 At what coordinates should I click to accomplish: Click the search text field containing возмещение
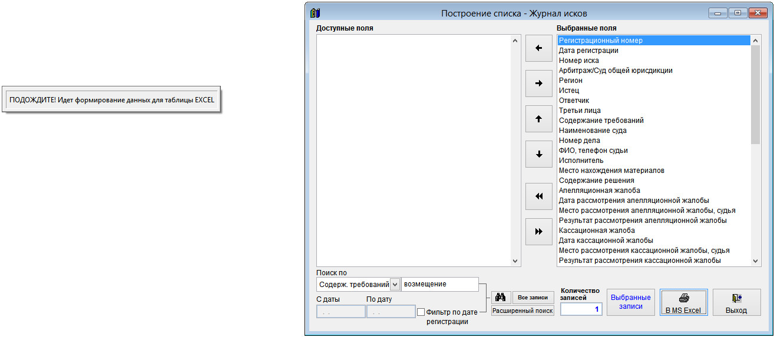(440, 284)
